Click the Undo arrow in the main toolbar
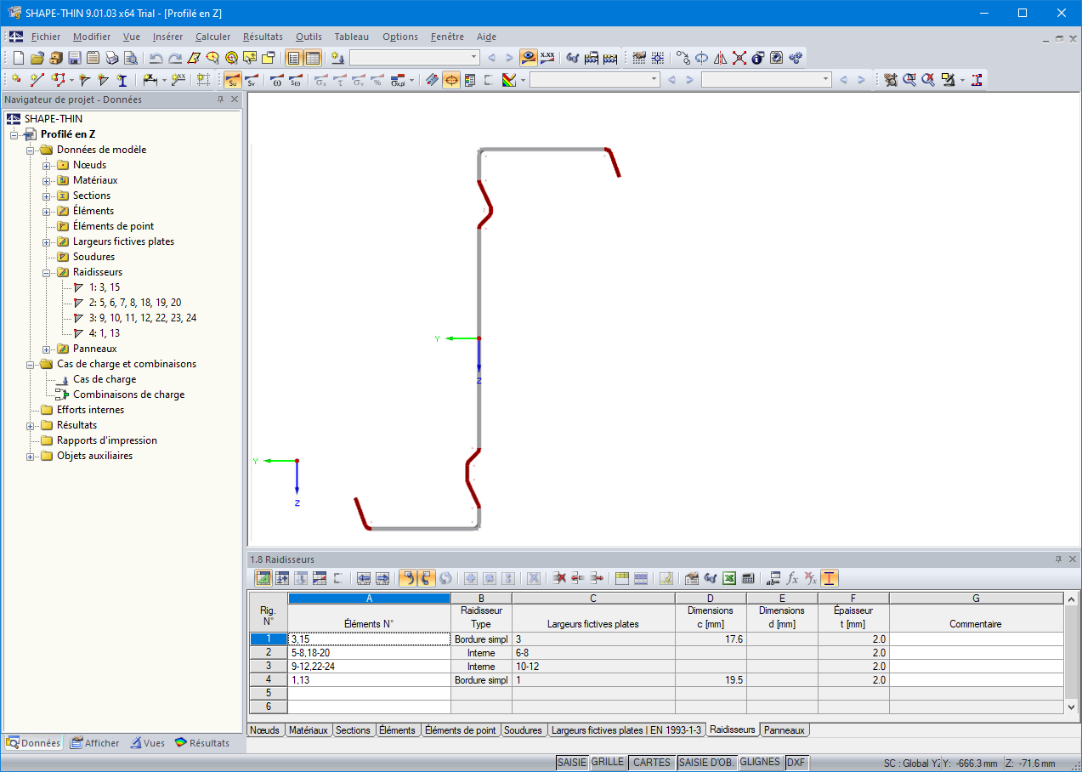This screenshot has height=772, width=1082. [155, 57]
